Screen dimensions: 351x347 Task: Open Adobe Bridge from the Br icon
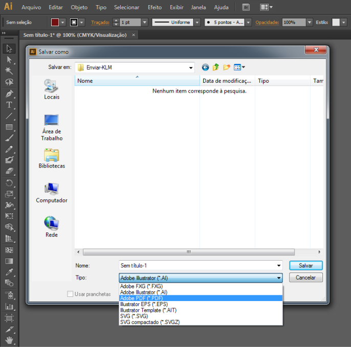(x=246, y=7)
